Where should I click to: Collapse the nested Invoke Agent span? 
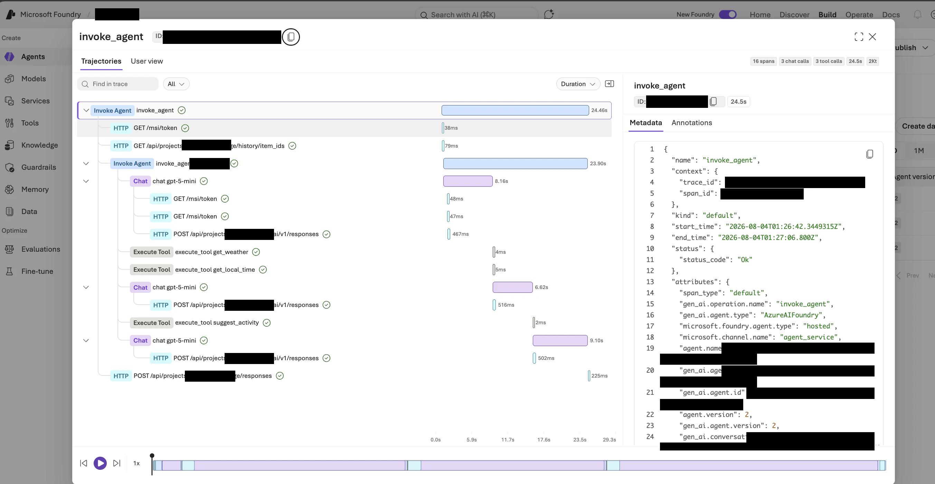click(x=86, y=164)
